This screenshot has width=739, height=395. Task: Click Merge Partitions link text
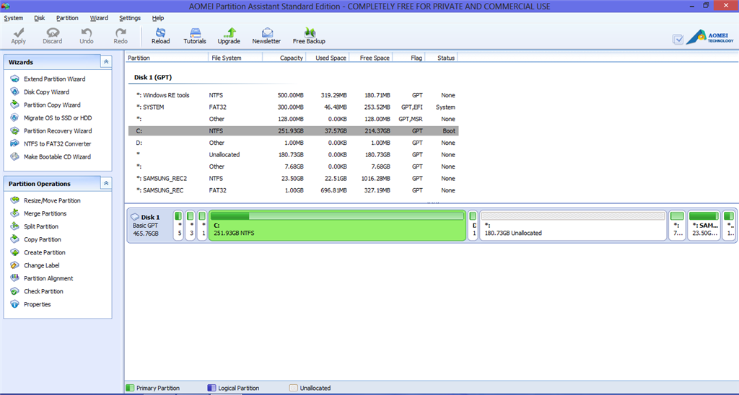pos(45,214)
